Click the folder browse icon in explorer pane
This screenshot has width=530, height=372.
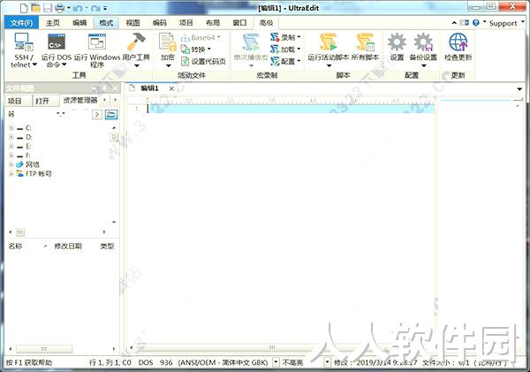tap(111, 115)
